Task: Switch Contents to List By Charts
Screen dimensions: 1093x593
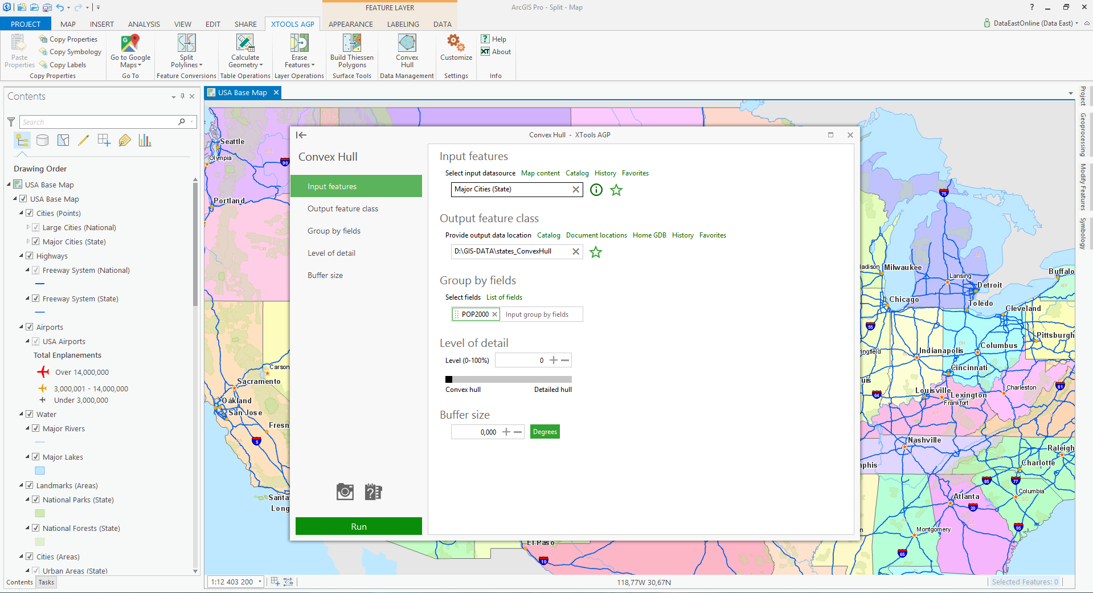Action: [x=145, y=140]
